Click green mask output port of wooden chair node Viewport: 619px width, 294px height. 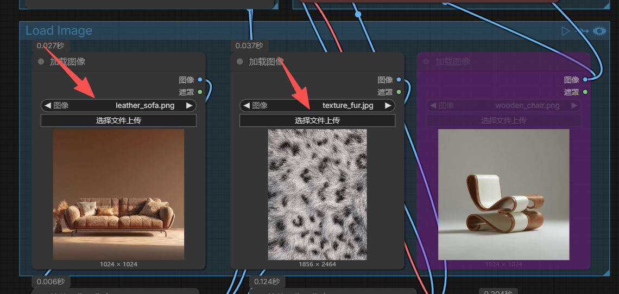point(585,92)
